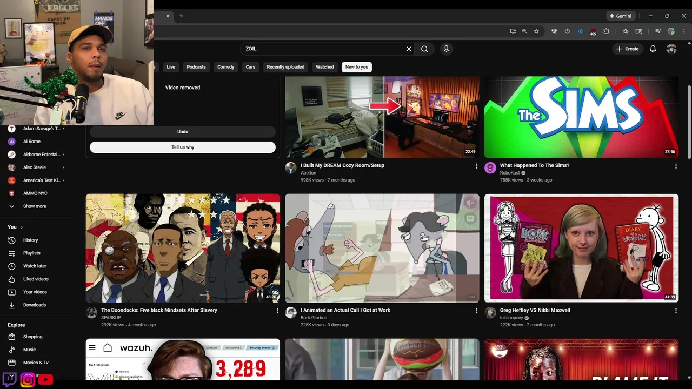Screen dimensions: 692x389
Task: Open a new browser tab
Action: point(181,16)
